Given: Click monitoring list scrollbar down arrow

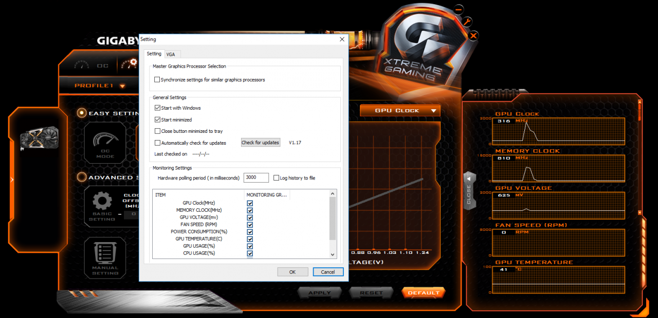Looking at the screenshot, I should 333,254.
